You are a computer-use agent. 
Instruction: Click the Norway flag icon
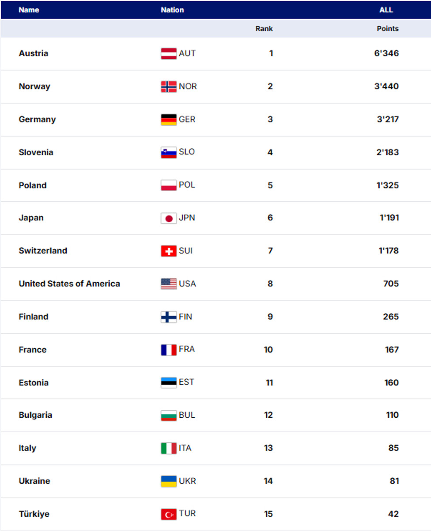(x=169, y=86)
